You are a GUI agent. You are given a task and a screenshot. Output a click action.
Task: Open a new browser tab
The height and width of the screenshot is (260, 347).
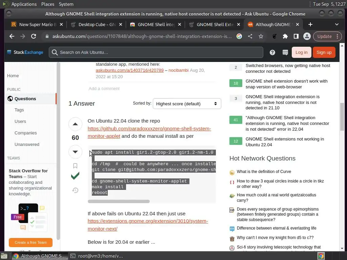tap(310, 24)
